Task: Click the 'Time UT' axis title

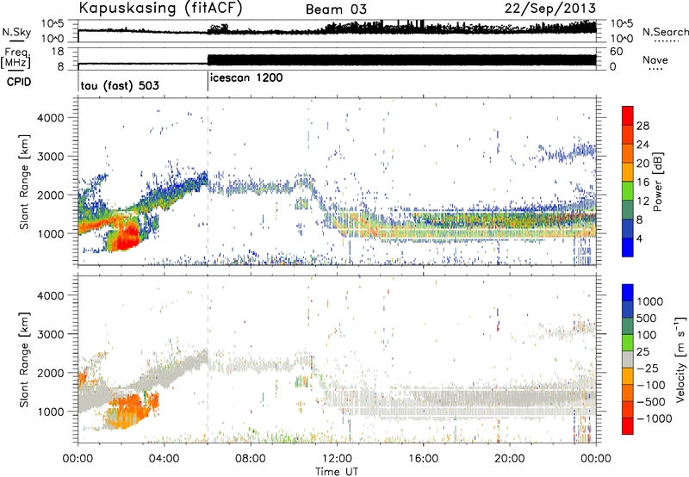Action: tap(337, 472)
